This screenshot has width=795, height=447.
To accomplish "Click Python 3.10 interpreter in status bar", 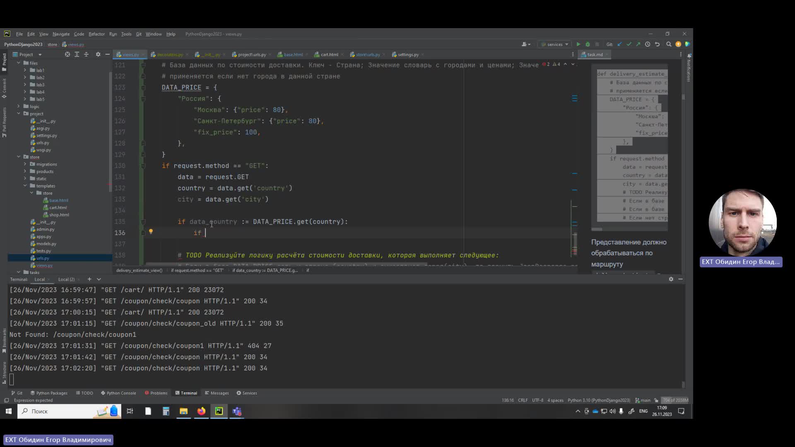I will (599, 400).
